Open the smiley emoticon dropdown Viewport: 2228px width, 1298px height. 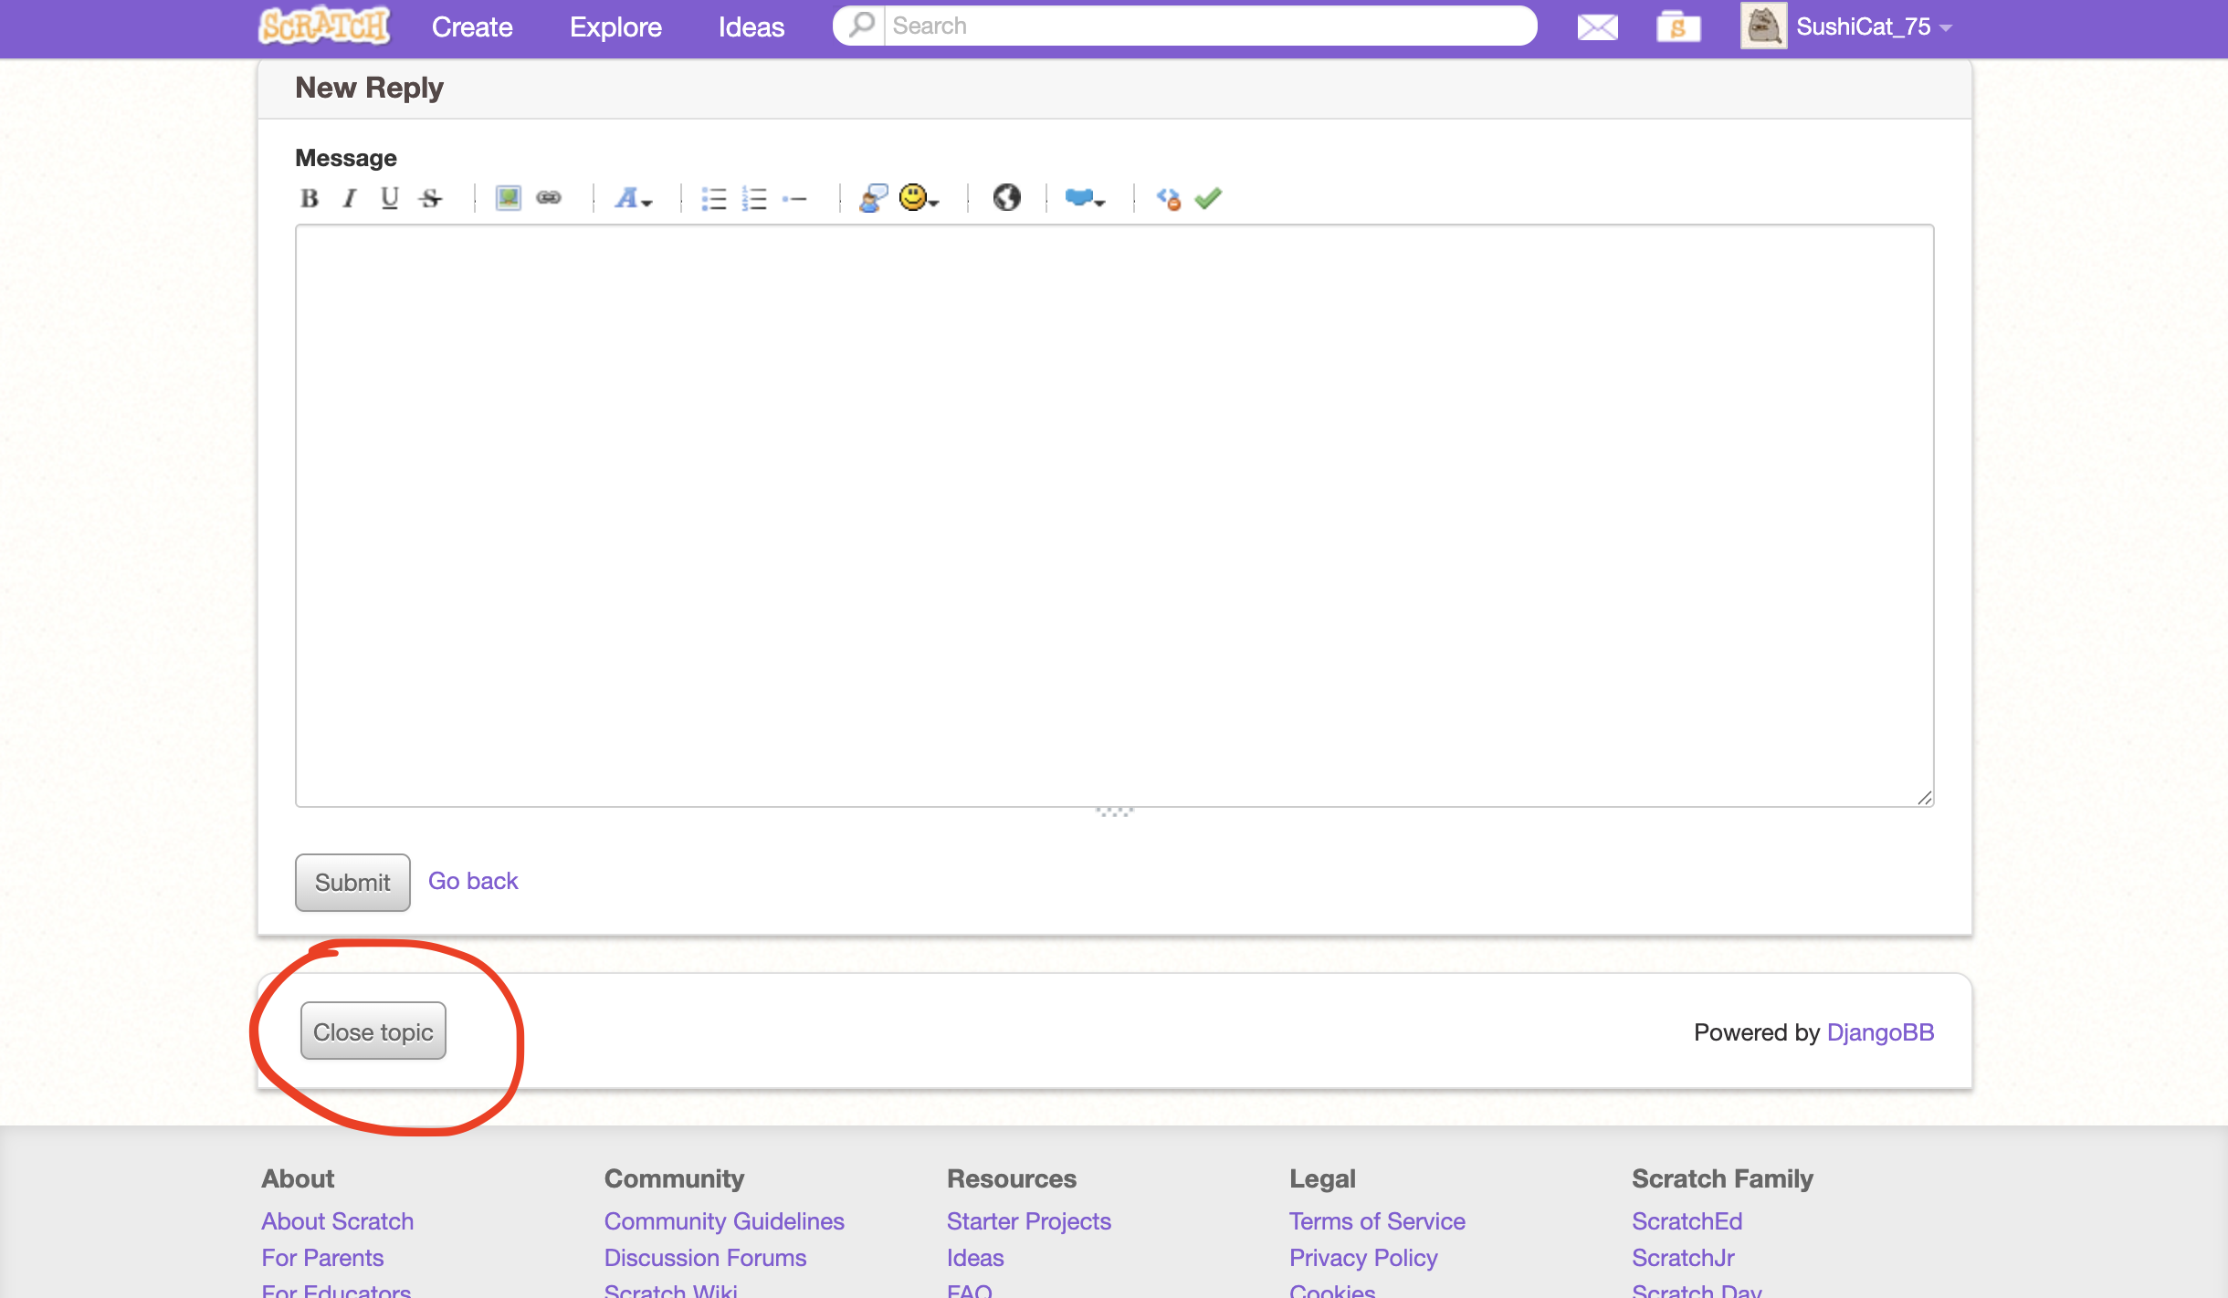click(919, 198)
